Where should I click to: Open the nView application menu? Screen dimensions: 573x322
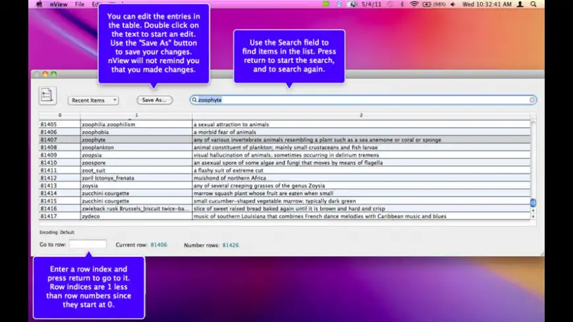point(59,5)
